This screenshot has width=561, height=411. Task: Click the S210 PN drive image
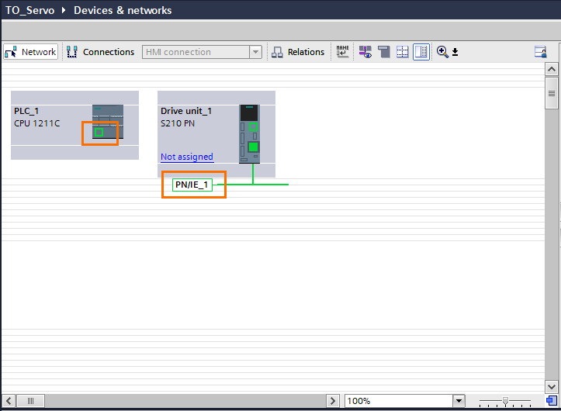tap(249, 134)
